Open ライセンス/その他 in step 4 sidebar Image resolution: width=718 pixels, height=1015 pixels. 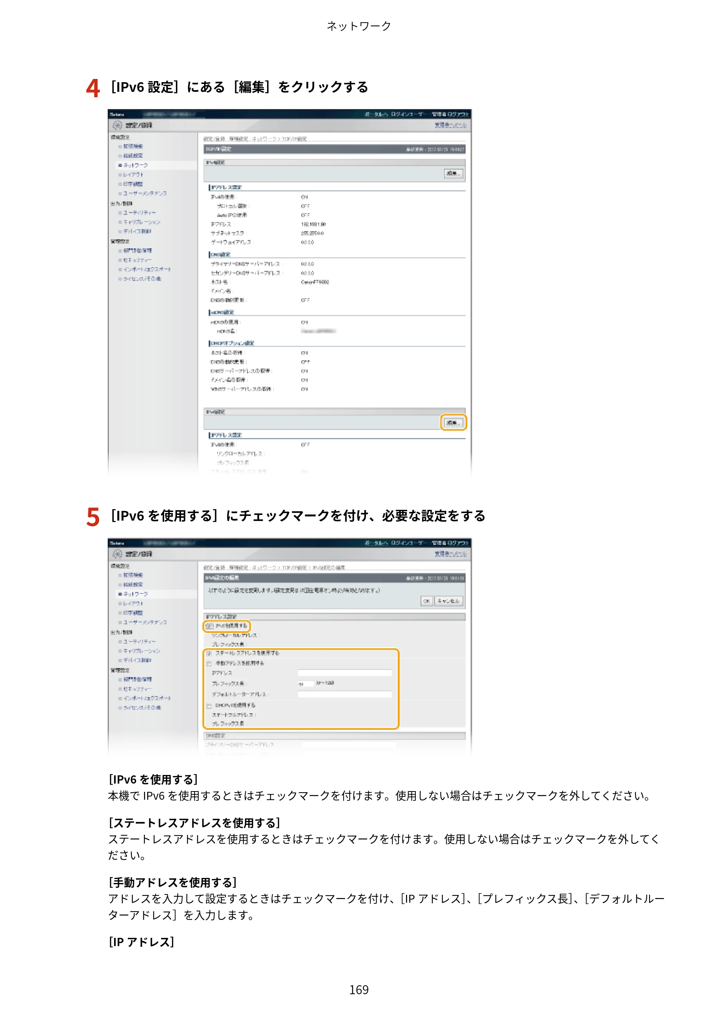[x=142, y=279]
